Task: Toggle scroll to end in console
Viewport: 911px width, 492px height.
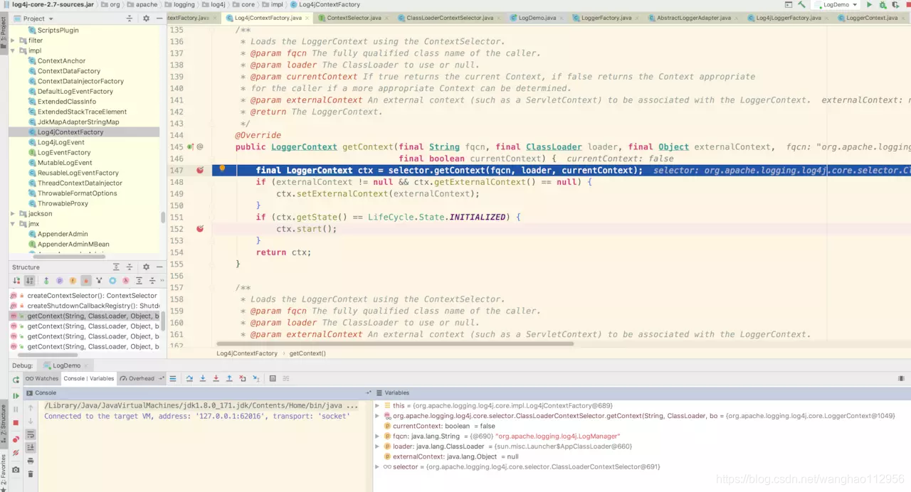Action: coord(31,447)
